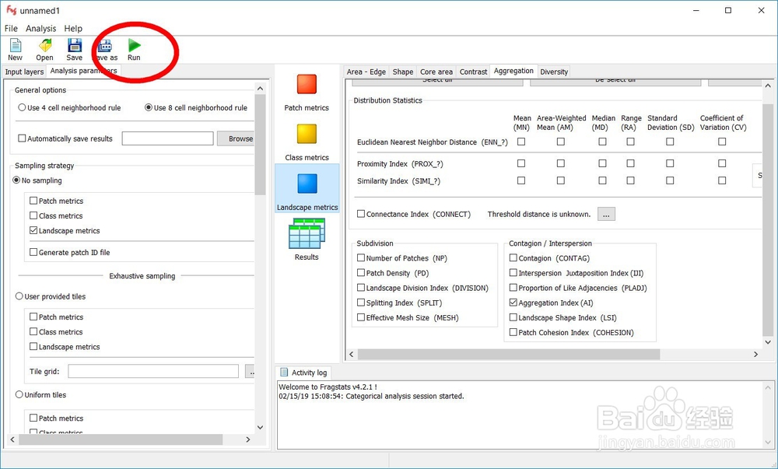This screenshot has width=778, height=469.
Task: Select Uniform tiles radio button
Action: pos(19,394)
